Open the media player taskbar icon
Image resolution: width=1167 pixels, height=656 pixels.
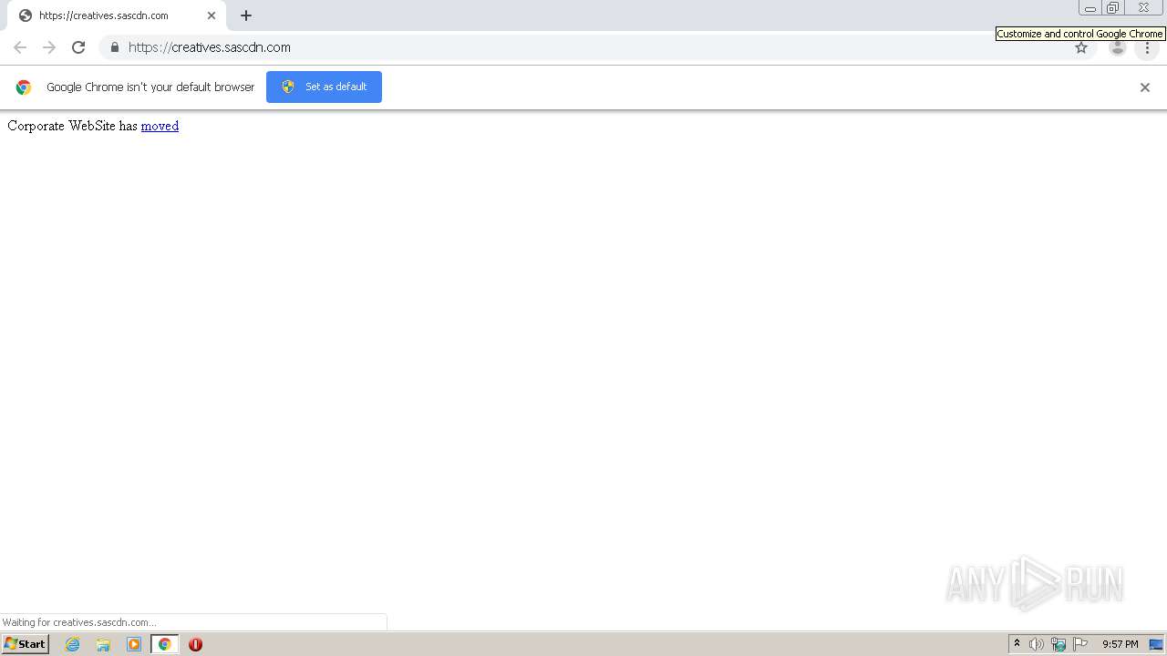coord(134,644)
